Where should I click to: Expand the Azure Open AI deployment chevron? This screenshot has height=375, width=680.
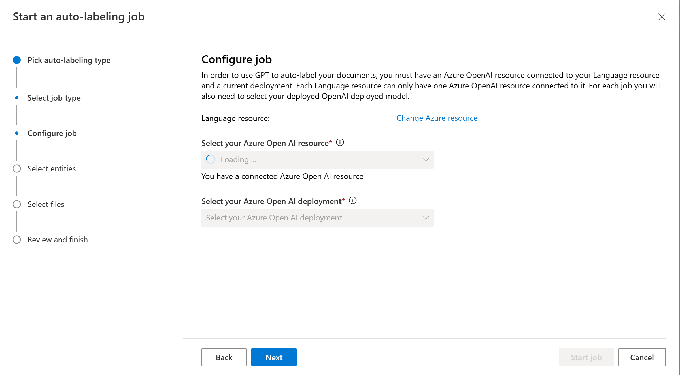click(x=426, y=218)
